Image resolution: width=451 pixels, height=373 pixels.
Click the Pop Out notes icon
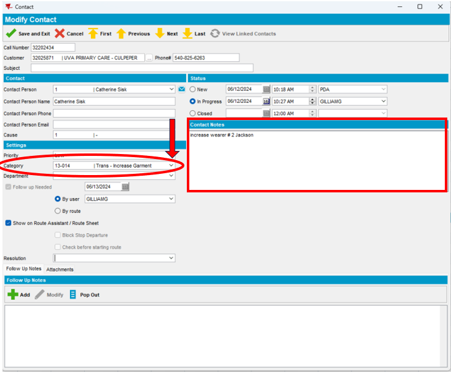coord(73,294)
